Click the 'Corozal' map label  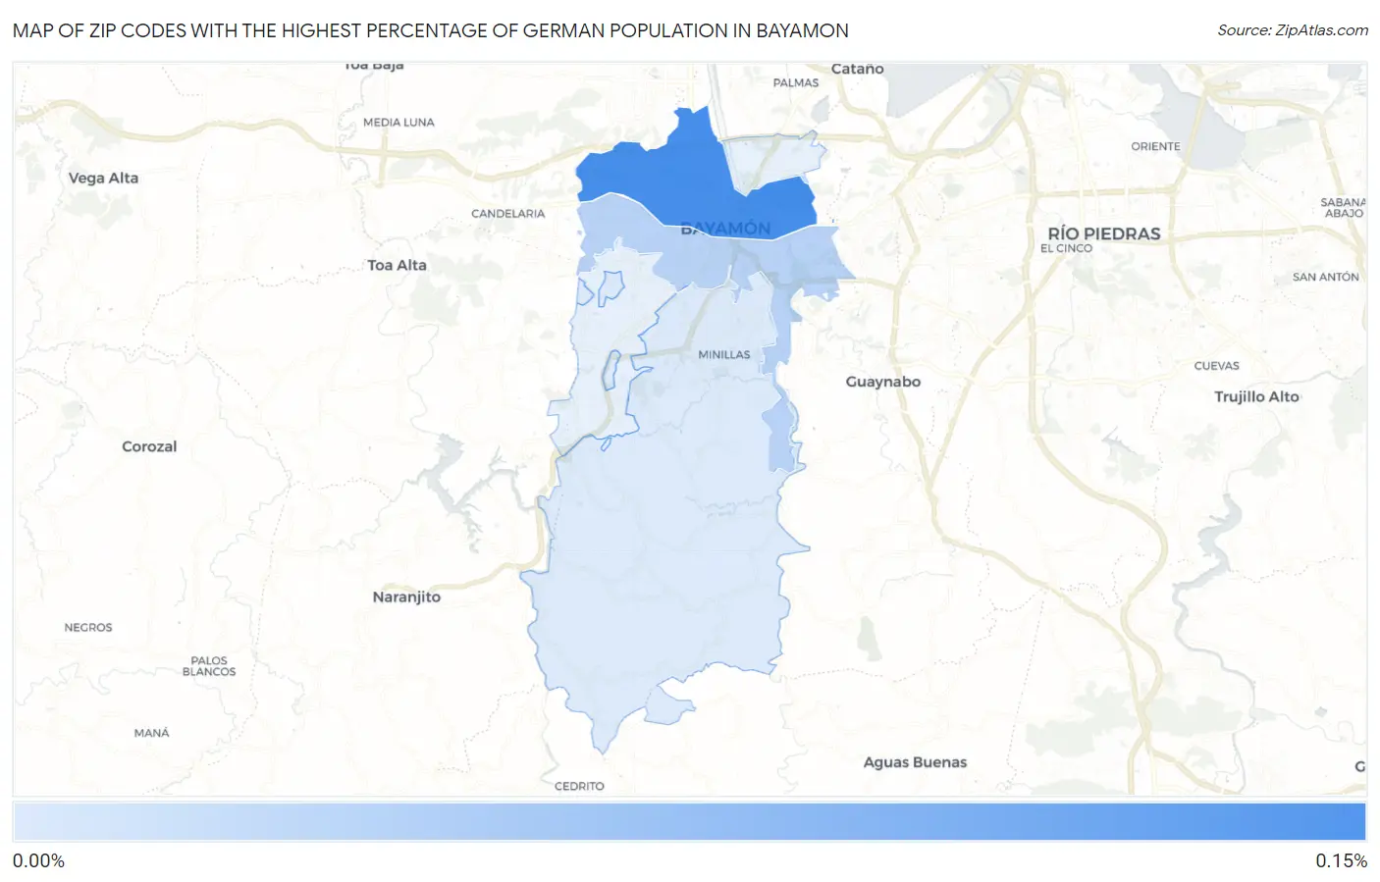[149, 446]
